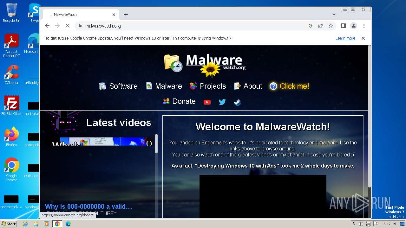Open Internet Explorer in taskbar
The height and width of the screenshot is (228, 406).
pyautogui.click(x=25, y=224)
